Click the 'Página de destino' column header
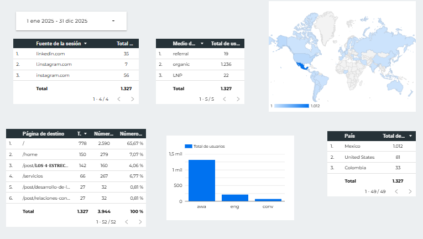Viewport: 423px width, 239px height. pyautogui.click(x=43, y=134)
